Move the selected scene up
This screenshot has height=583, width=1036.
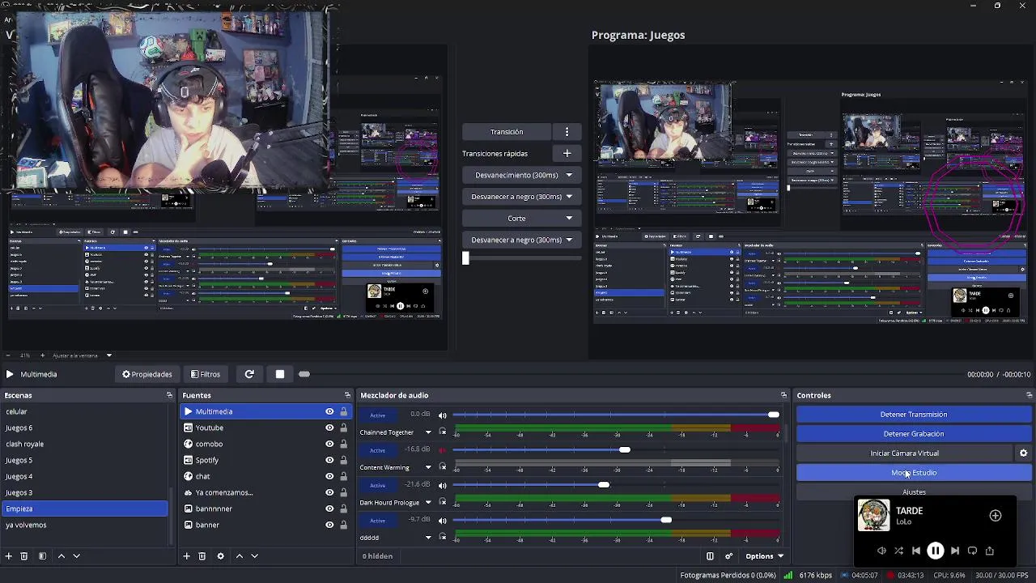(61, 556)
